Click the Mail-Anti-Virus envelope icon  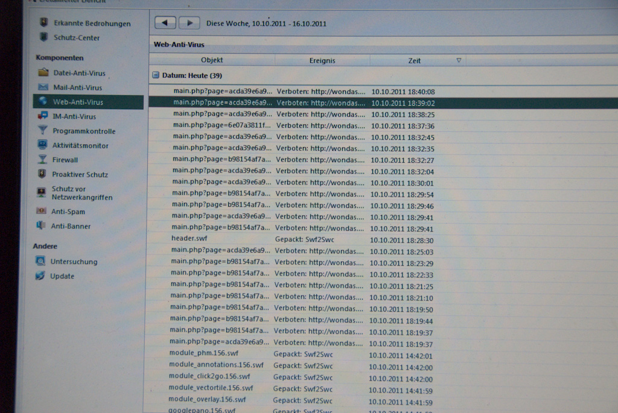(x=43, y=87)
